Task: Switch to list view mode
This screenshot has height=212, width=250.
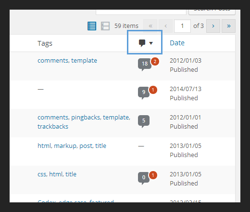Action: pos(92,26)
